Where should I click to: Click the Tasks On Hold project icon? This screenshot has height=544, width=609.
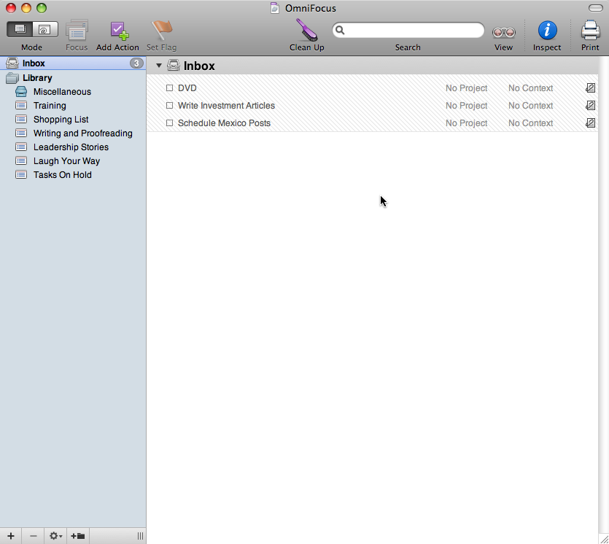point(21,175)
